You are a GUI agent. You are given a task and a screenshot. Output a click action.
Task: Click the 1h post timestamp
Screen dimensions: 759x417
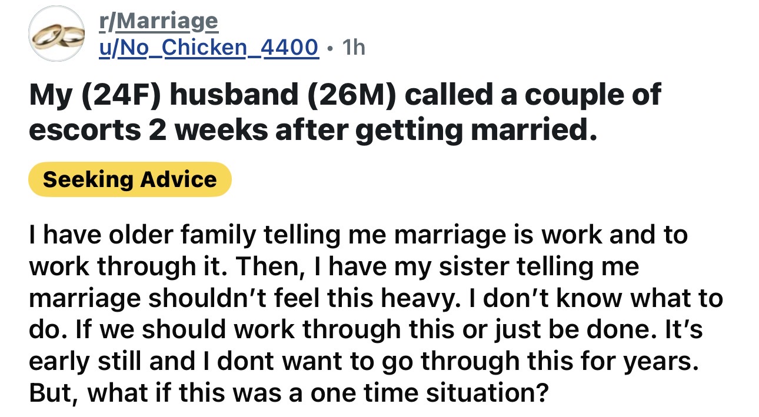pos(354,47)
